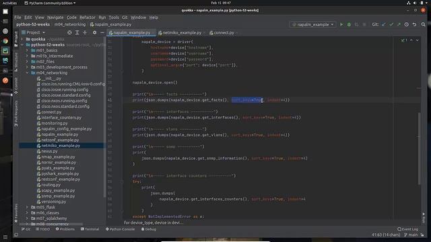431x242 pixels.
Task: Open PyCharm Community Edition app menu
Action: (x=50, y=3)
